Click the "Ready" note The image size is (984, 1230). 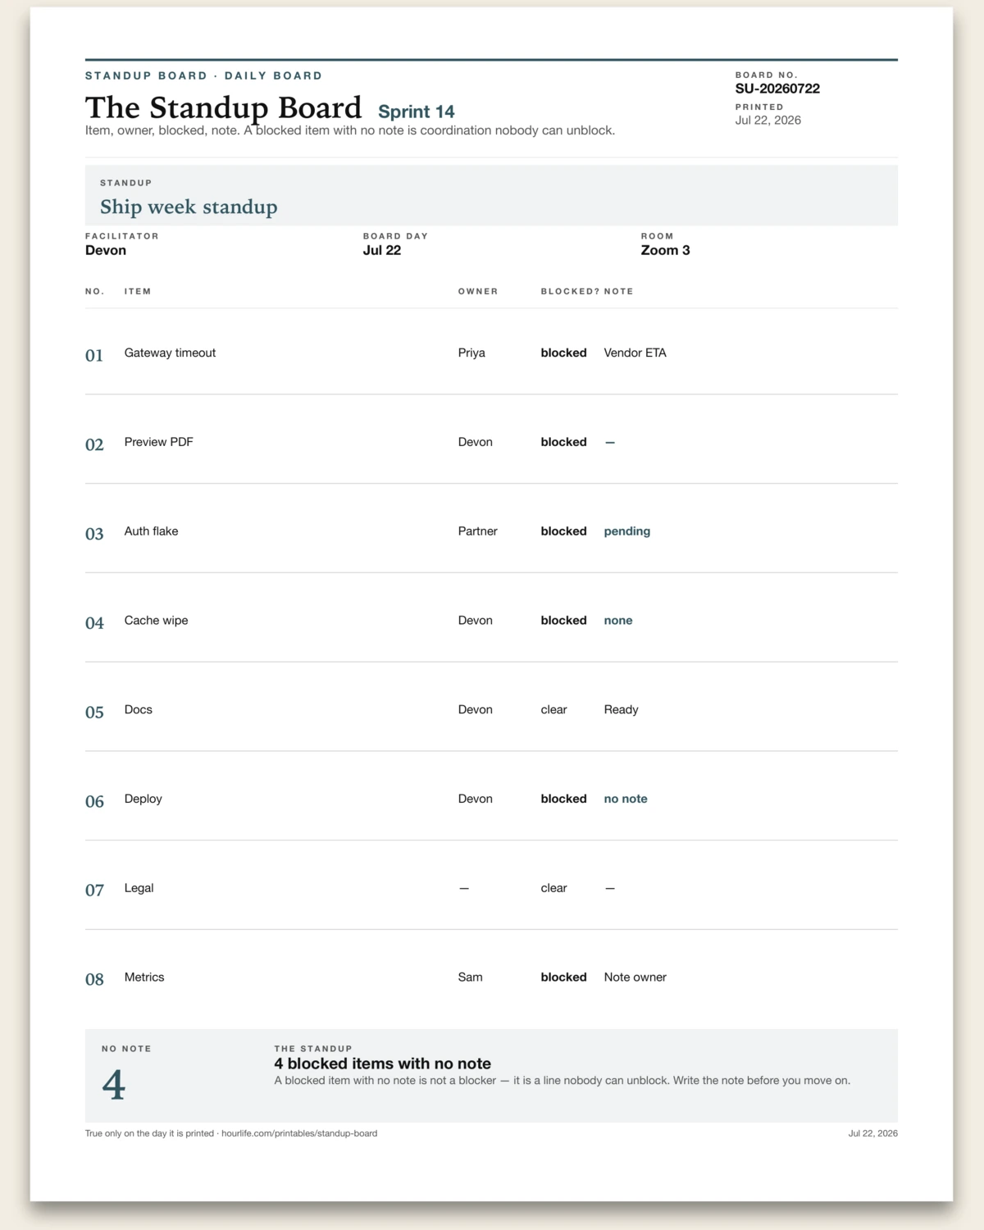[x=621, y=710]
